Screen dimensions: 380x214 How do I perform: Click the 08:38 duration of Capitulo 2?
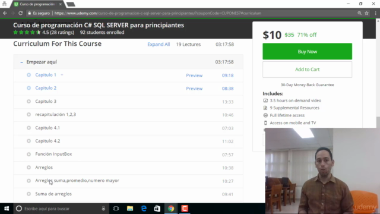[227, 89]
